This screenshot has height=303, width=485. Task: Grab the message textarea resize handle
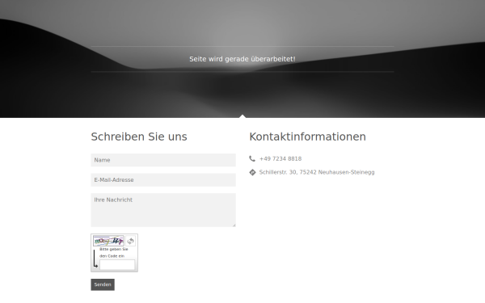pyautogui.click(x=234, y=225)
